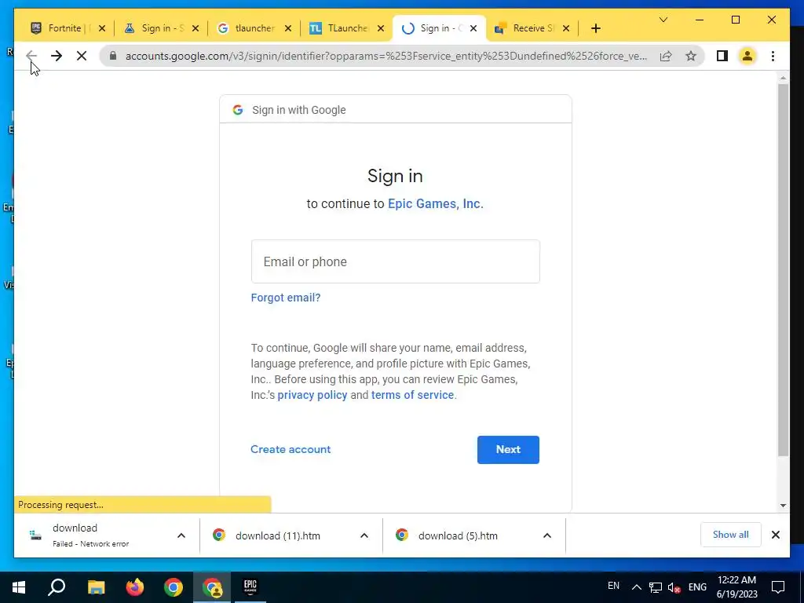Image resolution: width=804 pixels, height=603 pixels.
Task: Click the blue Next button
Action: tap(508, 450)
